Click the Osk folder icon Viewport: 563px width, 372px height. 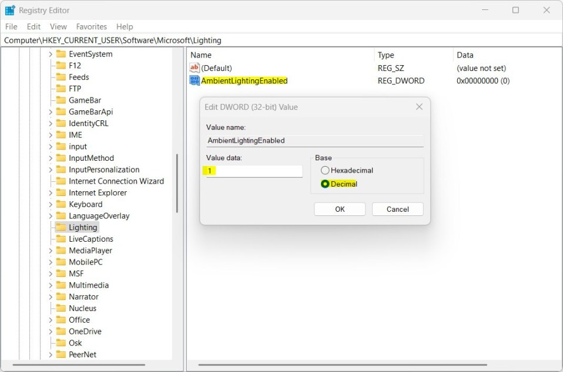pos(61,343)
